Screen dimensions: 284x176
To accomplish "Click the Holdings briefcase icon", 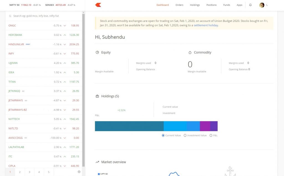I will tap(97, 96).
